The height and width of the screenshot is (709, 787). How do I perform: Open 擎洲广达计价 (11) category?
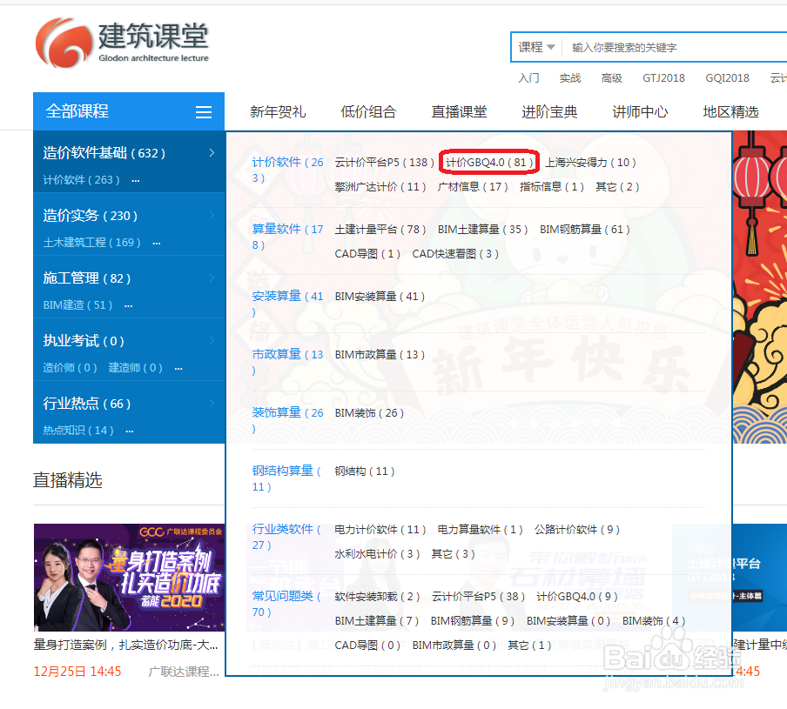(x=380, y=187)
